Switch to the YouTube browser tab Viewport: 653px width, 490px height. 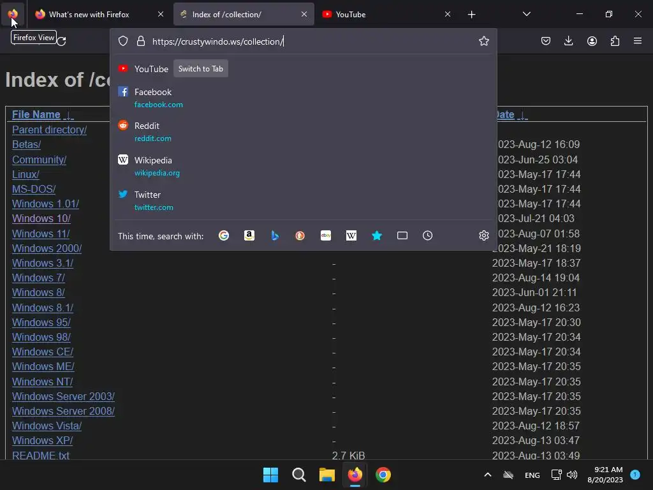[386, 14]
